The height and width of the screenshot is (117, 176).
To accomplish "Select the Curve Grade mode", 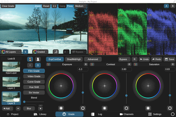I will [x=34, y=82].
